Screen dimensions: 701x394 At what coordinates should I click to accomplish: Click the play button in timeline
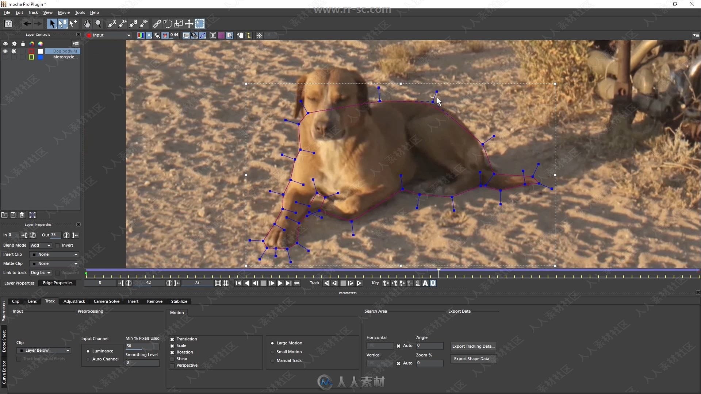tap(280, 283)
